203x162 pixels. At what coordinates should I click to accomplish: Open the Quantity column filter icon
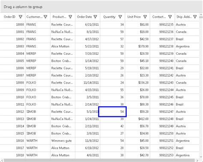tap(120, 17)
